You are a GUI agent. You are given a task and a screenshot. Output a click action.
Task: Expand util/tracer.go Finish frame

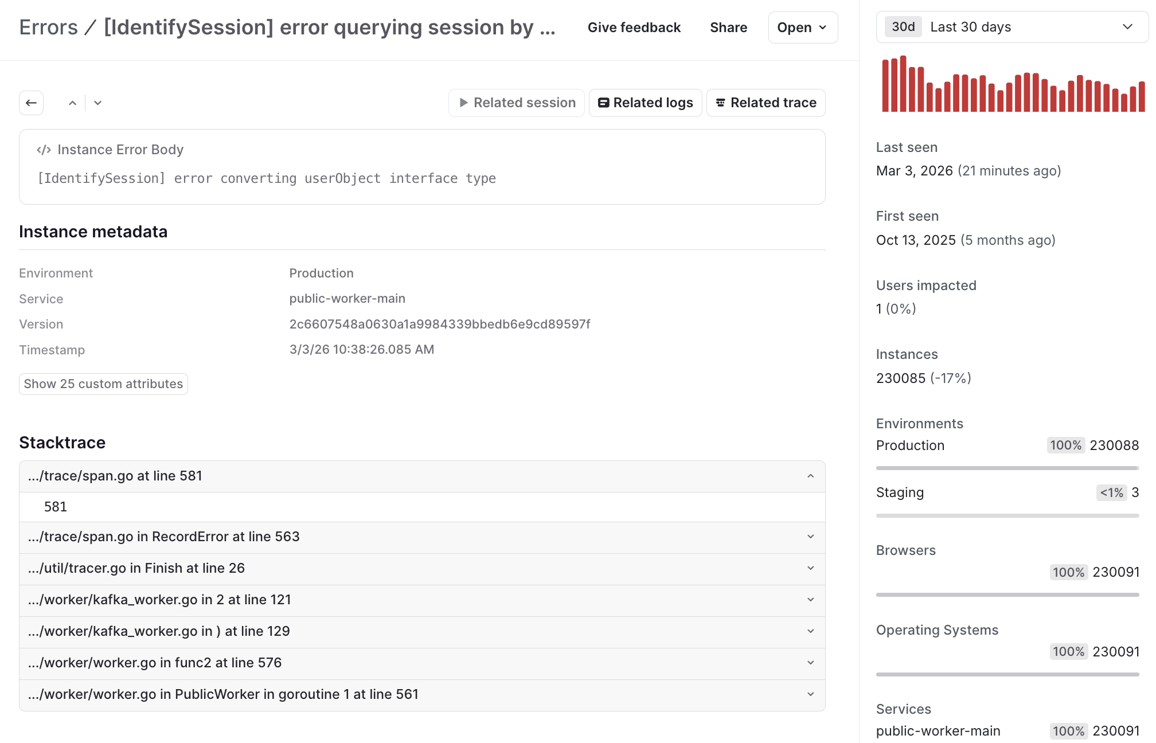[810, 568]
